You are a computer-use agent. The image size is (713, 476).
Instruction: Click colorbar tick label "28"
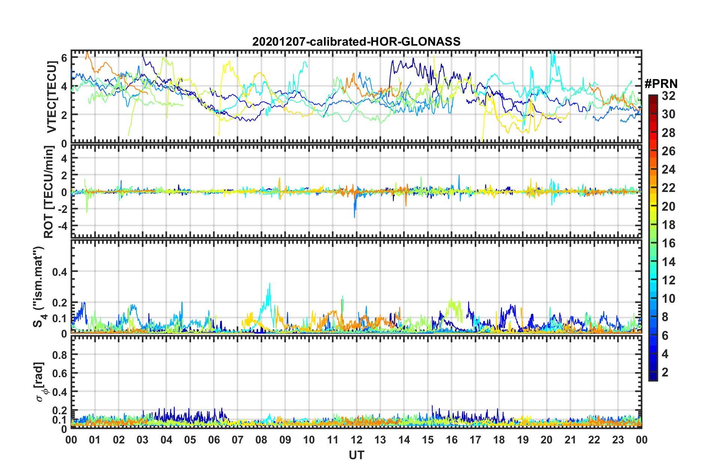coord(668,133)
